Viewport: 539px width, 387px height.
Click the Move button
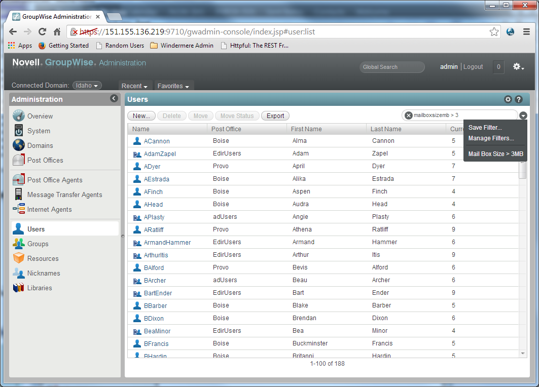click(200, 116)
